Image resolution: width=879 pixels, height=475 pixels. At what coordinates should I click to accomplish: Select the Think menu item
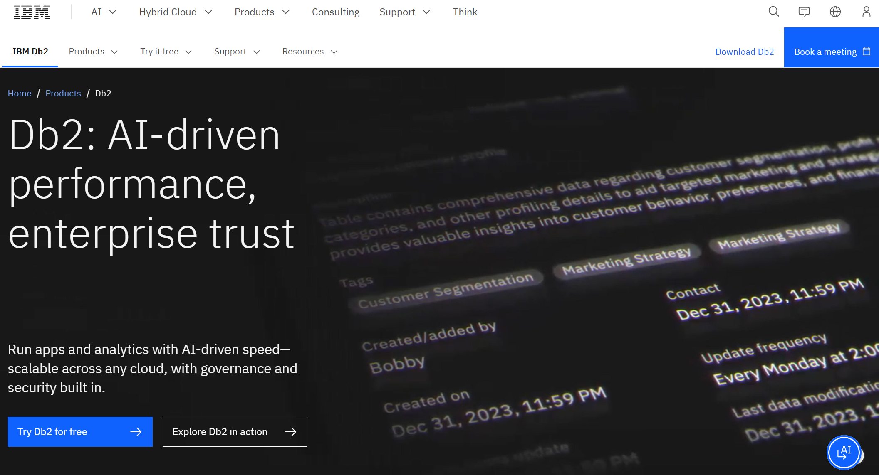pos(465,12)
